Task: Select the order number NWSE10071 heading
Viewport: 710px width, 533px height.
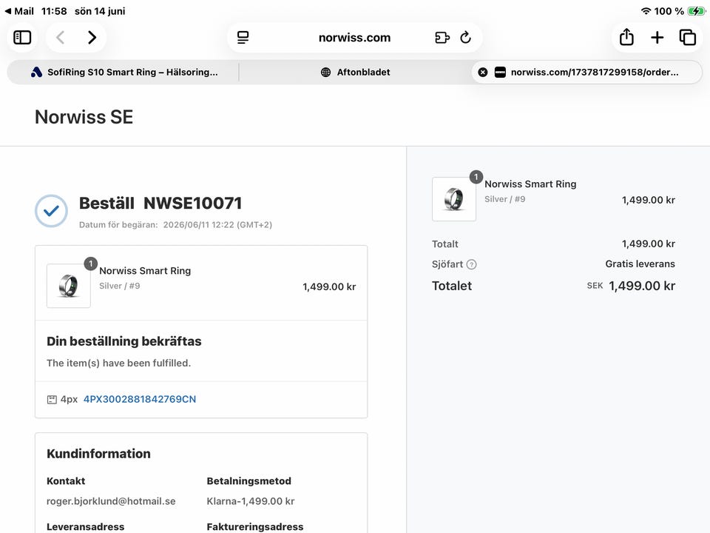Action: (x=192, y=203)
